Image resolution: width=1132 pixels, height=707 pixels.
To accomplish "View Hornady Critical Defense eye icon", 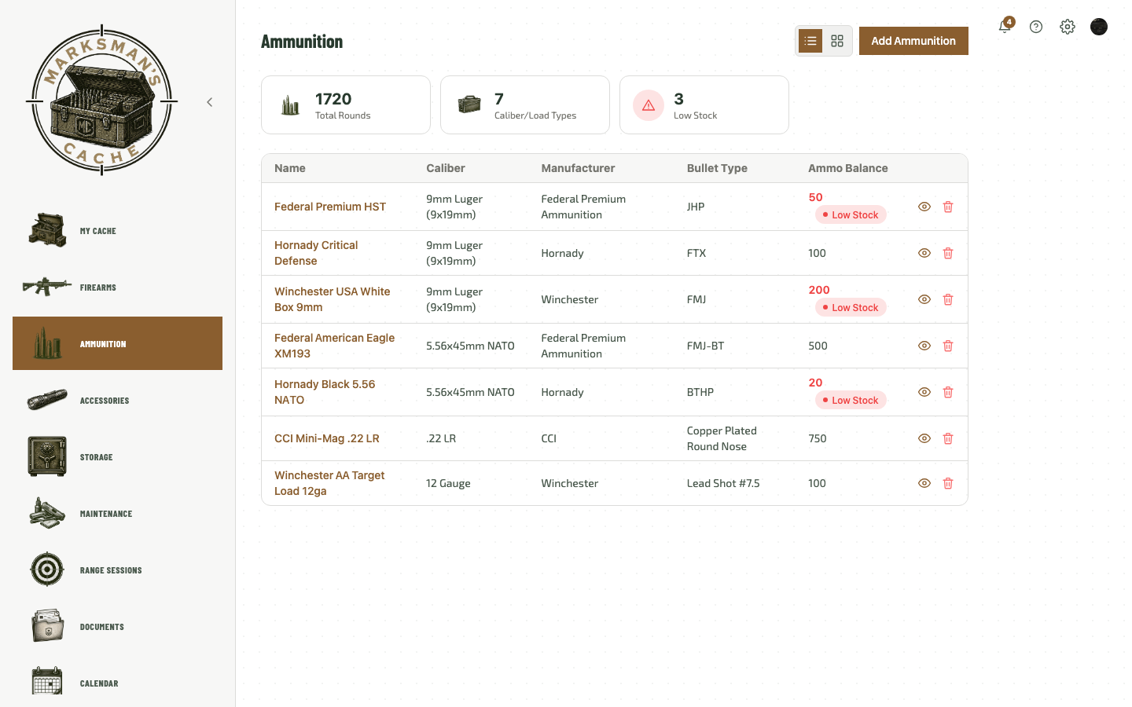I will tap(924, 253).
